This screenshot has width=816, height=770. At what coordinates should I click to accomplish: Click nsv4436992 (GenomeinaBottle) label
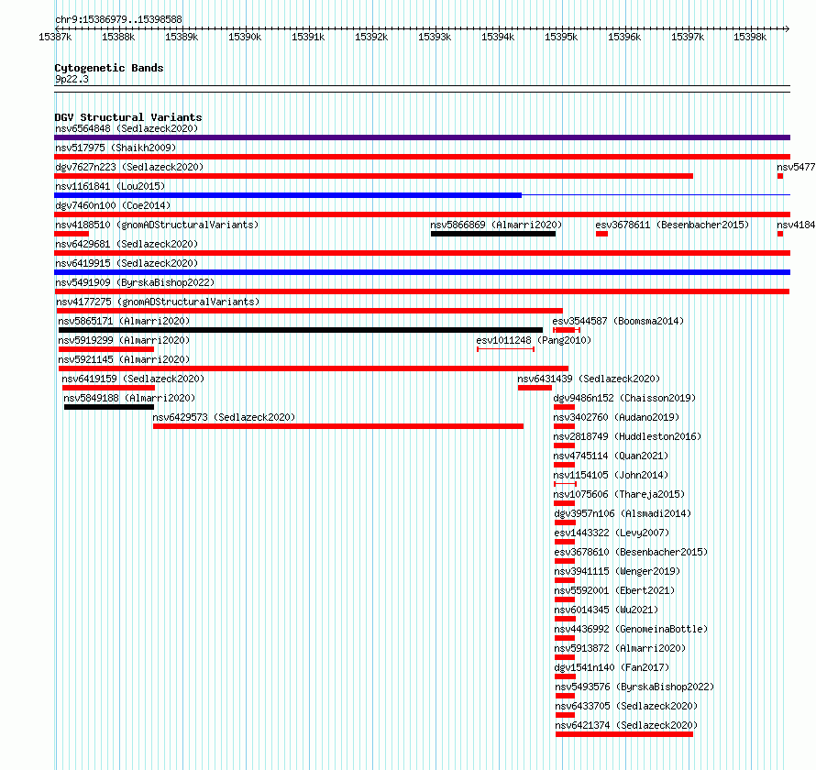(x=632, y=629)
